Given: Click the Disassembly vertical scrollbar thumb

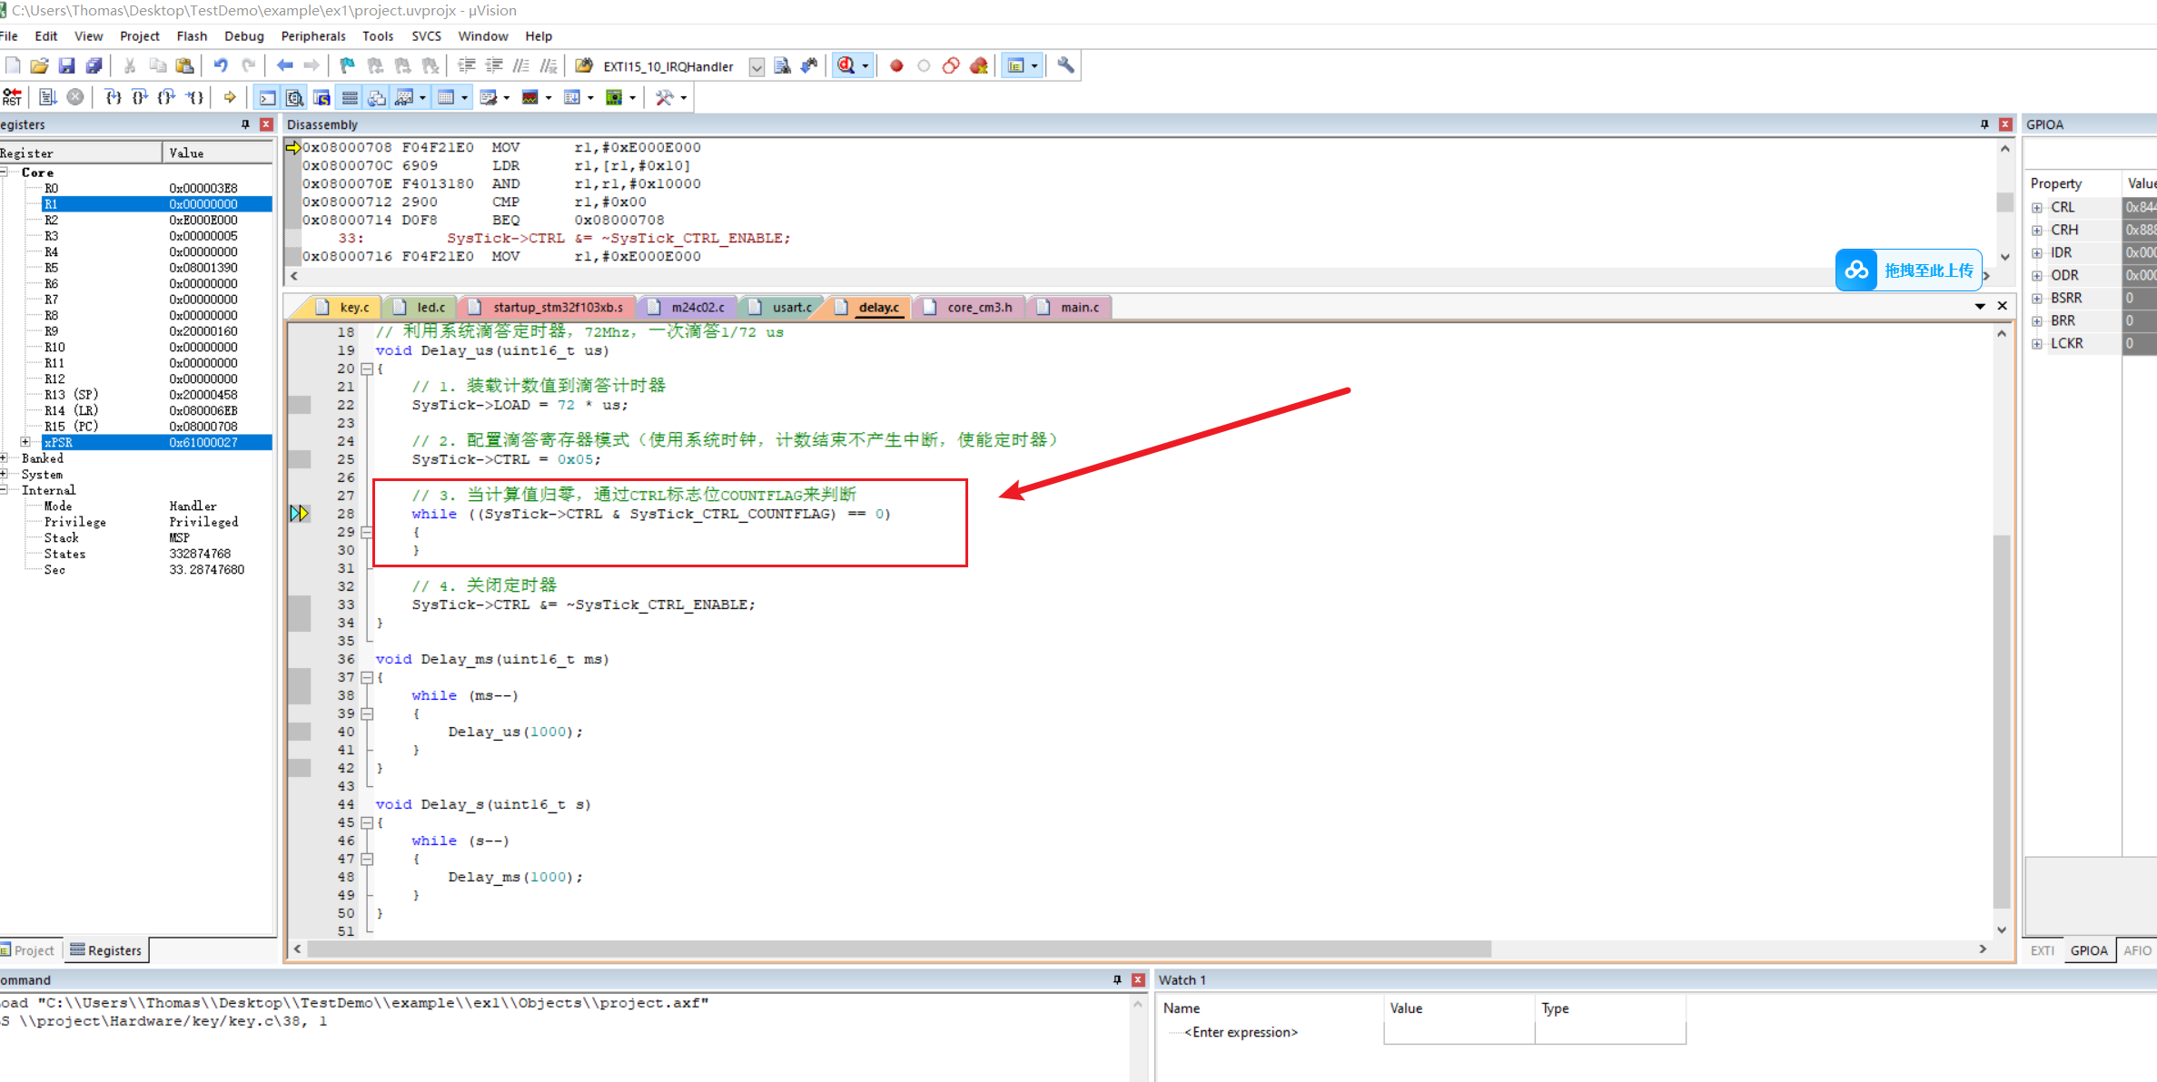Looking at the screenshot, I should pos(2004,202).
